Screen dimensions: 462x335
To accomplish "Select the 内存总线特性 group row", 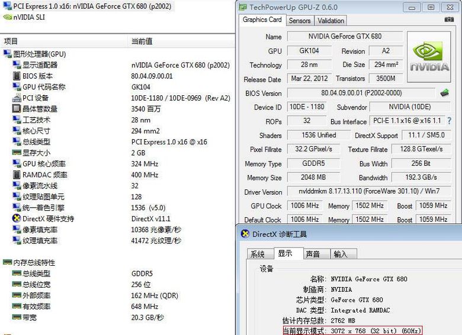I will pos(33,263).
